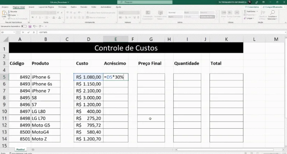Increase the cell indent
The height and width of the screenshot is (154, 287).
(83, 18)
